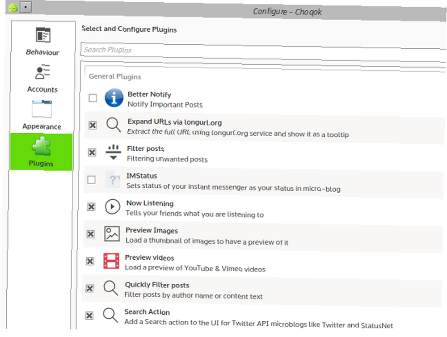Click the blue info icon for Better Notify
Viewport: 447px width, 337px height.
pos(114,98)
